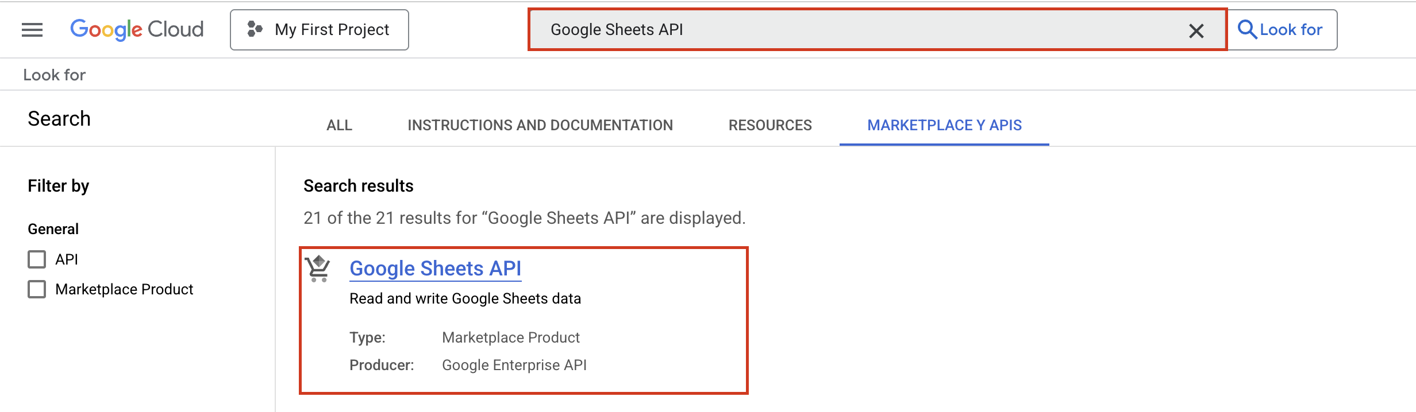
Task: Click the marketplace cart icon by the result
Action: coord(318,269)
